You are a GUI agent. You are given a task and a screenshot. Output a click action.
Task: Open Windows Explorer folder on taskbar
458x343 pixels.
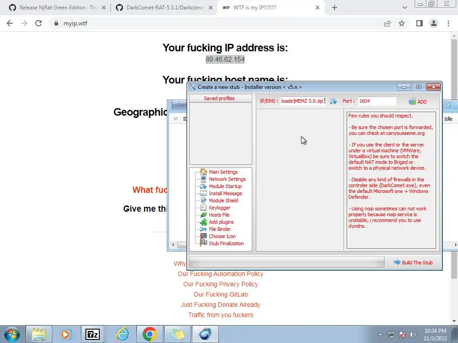point(39,334)
